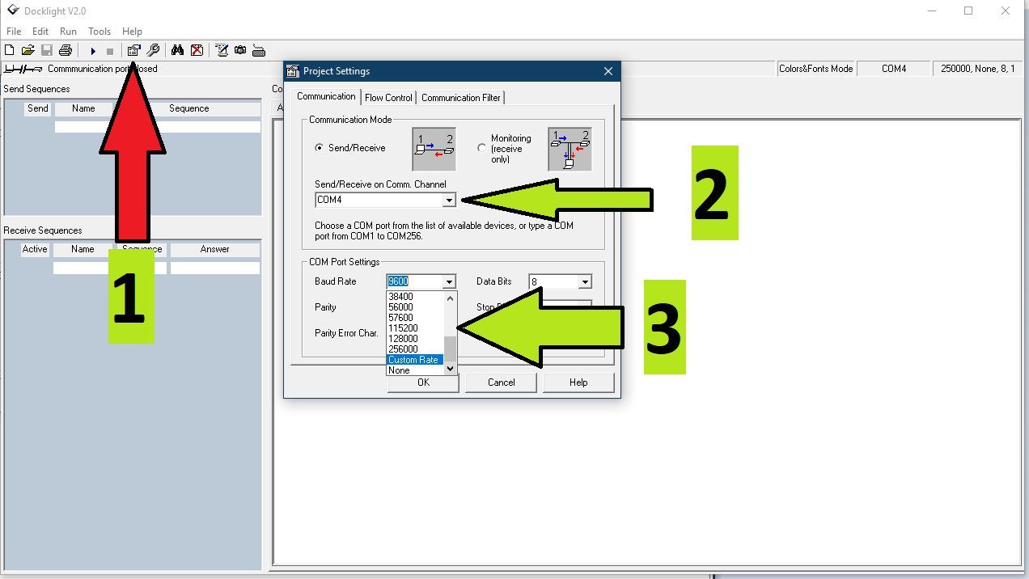The height and width of the screenshot is (579, 1029).
Task: Open the Run menu
Action: pos(68,32)
